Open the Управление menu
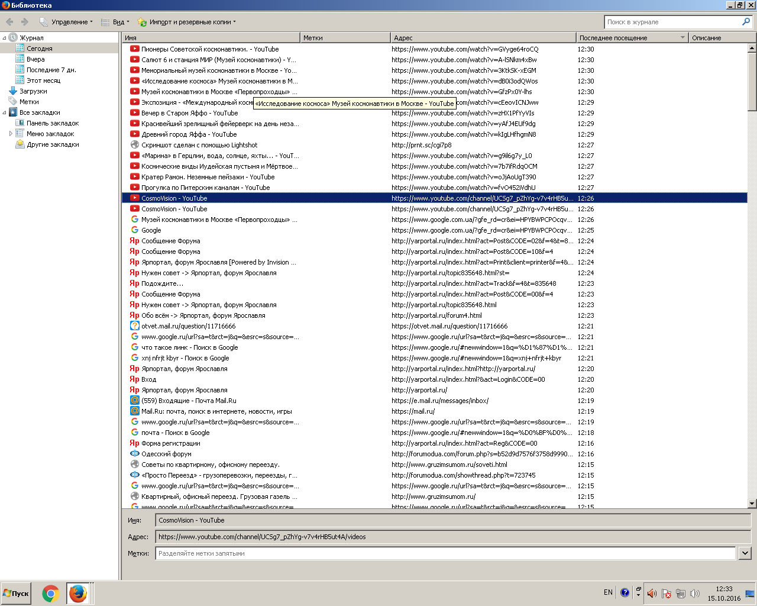 pos(66,22)
